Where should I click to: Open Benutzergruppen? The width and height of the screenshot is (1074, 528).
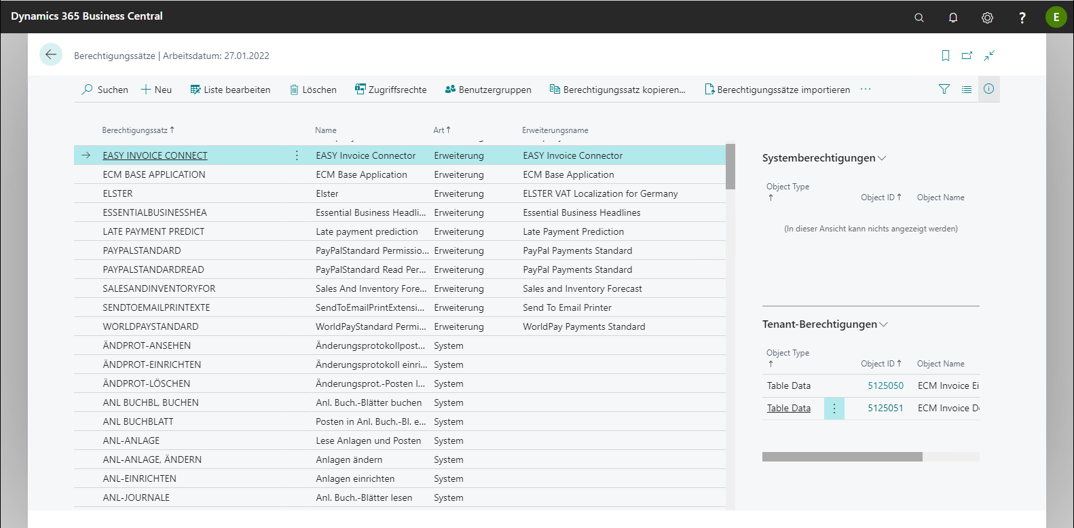point(488,90)
